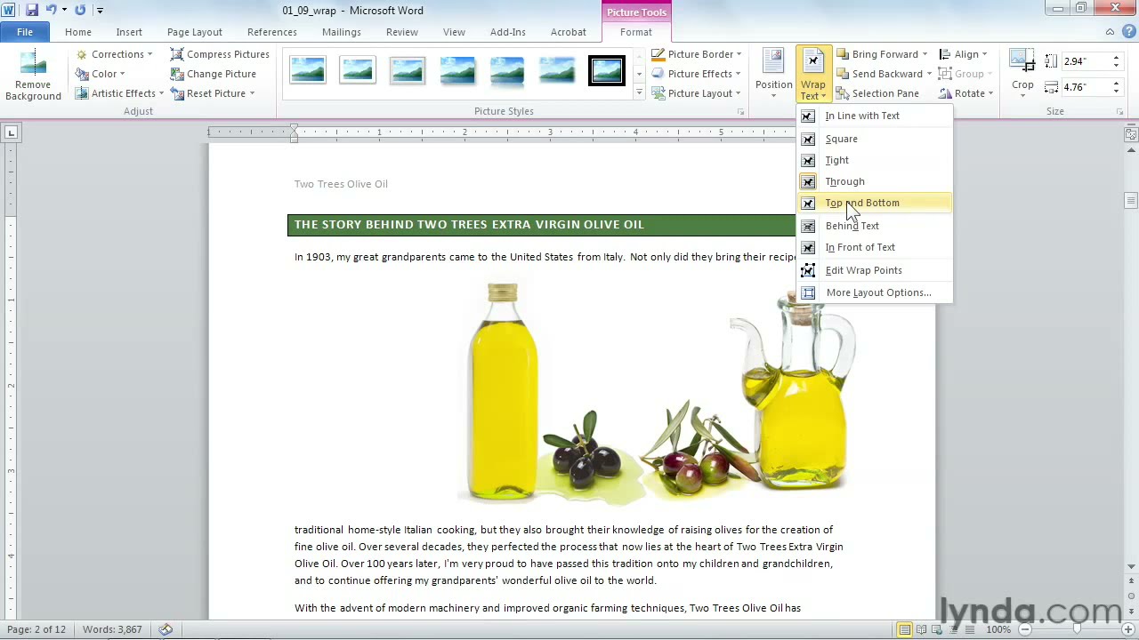Click the tab selector box by ruler

pyautogui.click(x=11, y=133)
